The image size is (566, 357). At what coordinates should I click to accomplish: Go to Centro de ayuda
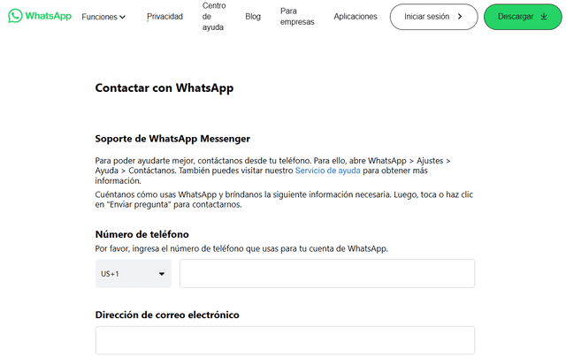coord(213,17)
